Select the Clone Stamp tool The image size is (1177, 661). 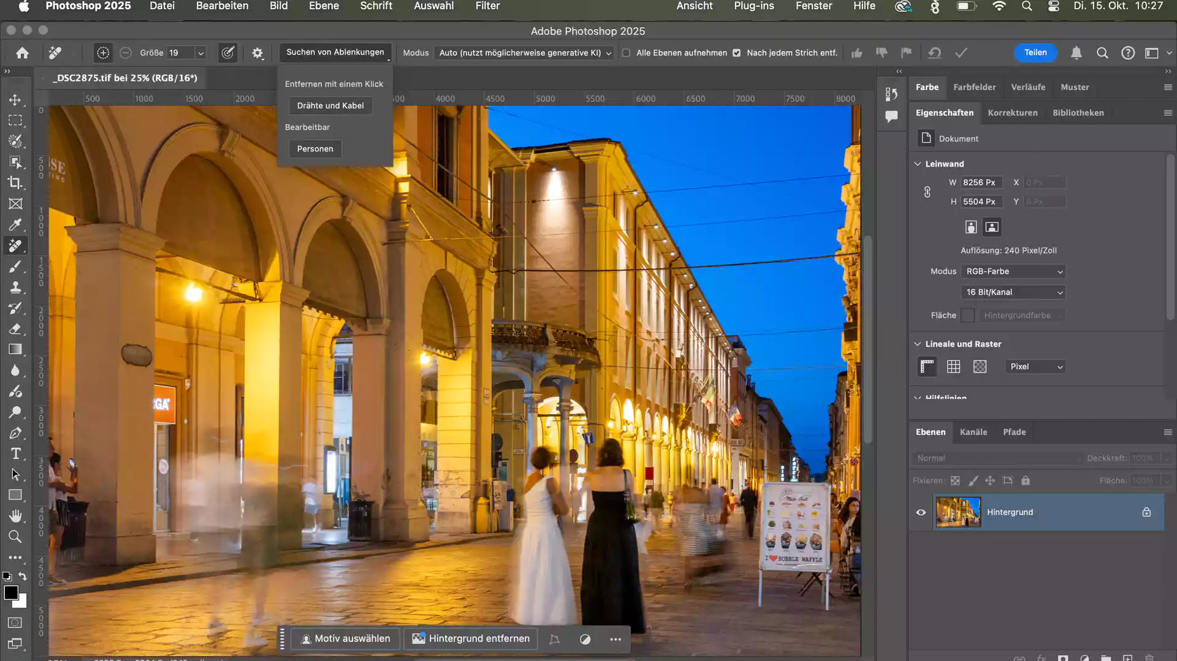pos(15,287)
